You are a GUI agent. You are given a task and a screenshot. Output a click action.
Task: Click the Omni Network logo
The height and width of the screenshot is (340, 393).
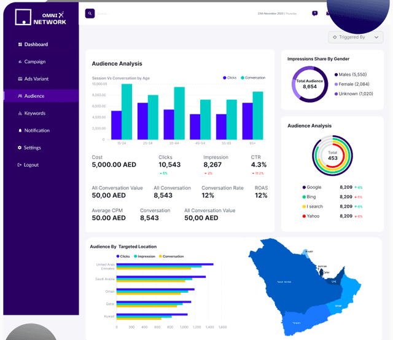pyautogui.click(x=41, y=18)
